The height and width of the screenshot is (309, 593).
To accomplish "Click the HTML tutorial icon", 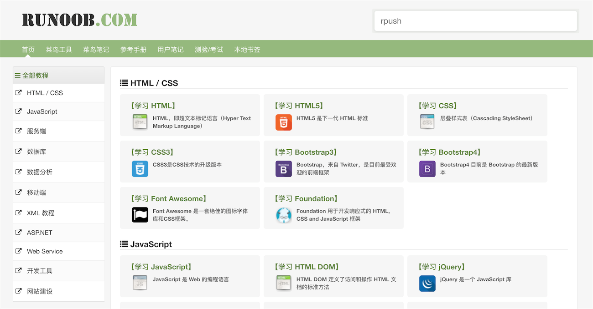I will 140,122.
